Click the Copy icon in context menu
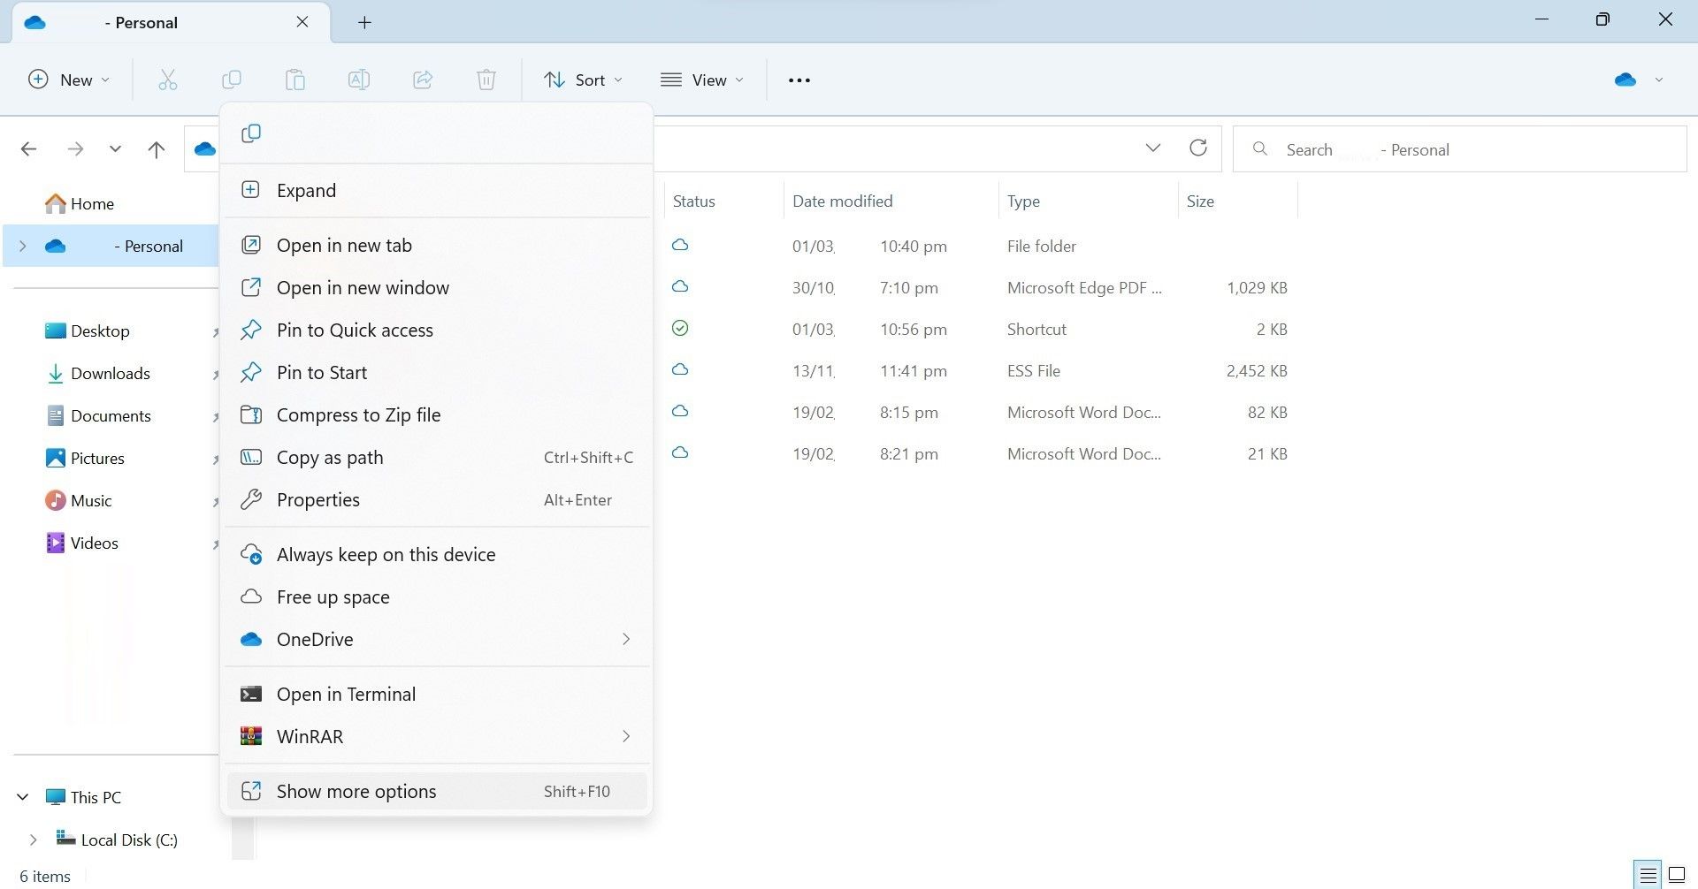1698x889 pixels. [251, 133]
